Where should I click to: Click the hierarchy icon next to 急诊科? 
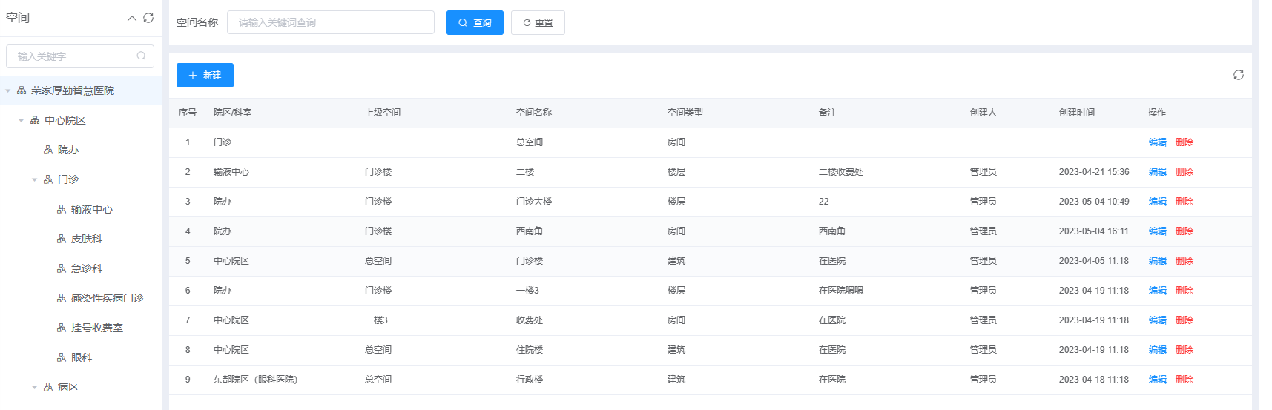pos(62,268)
